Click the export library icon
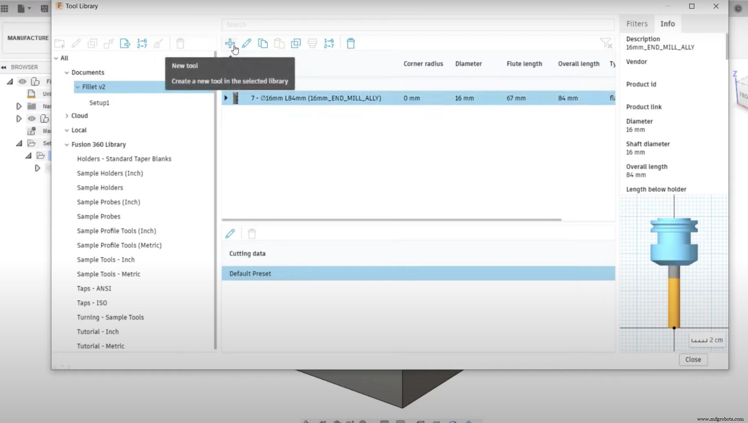 point(125,43)
